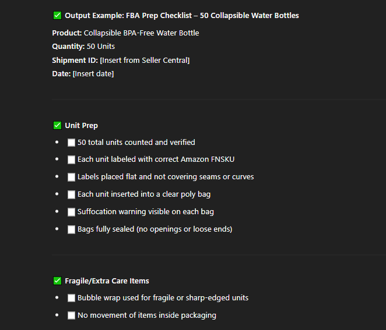Click the 'Product:' bold label
This screenshot has height=330, width=386.
[x=67, y=33]
